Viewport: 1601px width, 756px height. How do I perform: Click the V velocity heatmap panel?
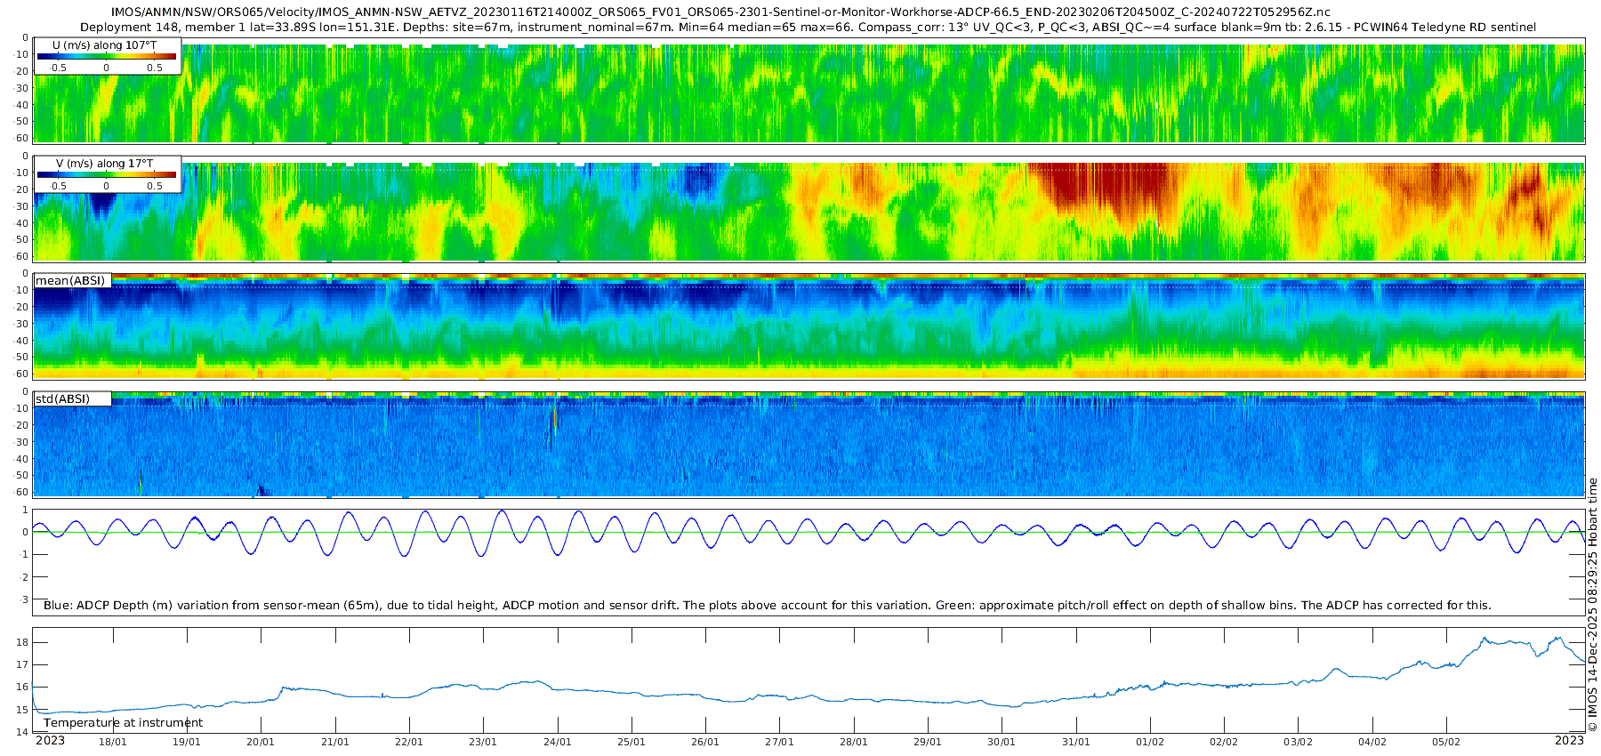point(809,210)
